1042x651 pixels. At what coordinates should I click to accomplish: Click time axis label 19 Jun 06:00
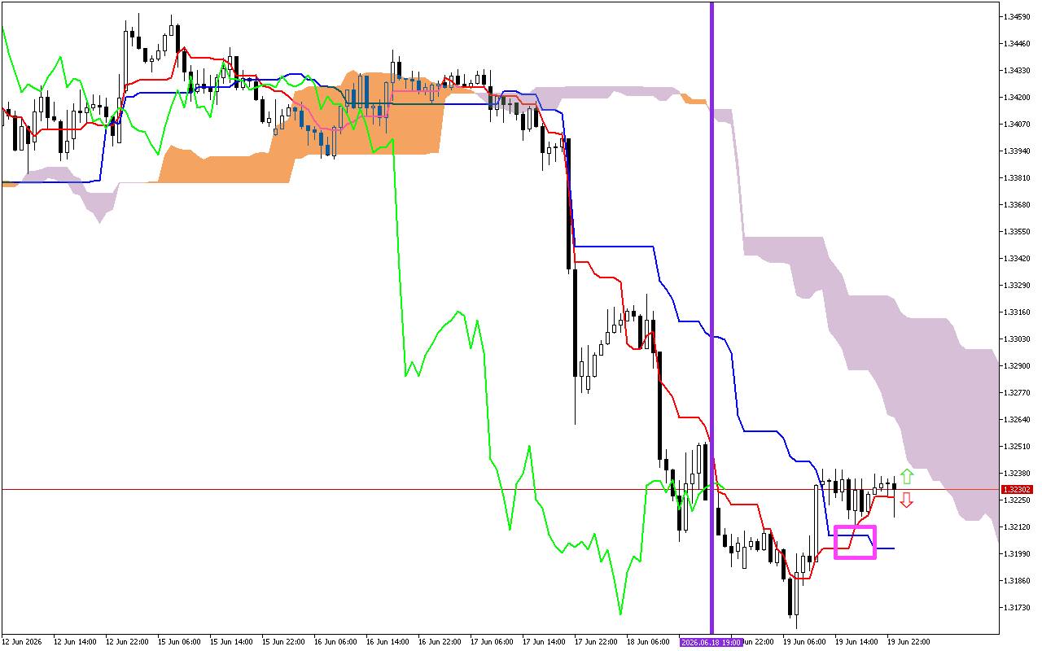point(803,642)
